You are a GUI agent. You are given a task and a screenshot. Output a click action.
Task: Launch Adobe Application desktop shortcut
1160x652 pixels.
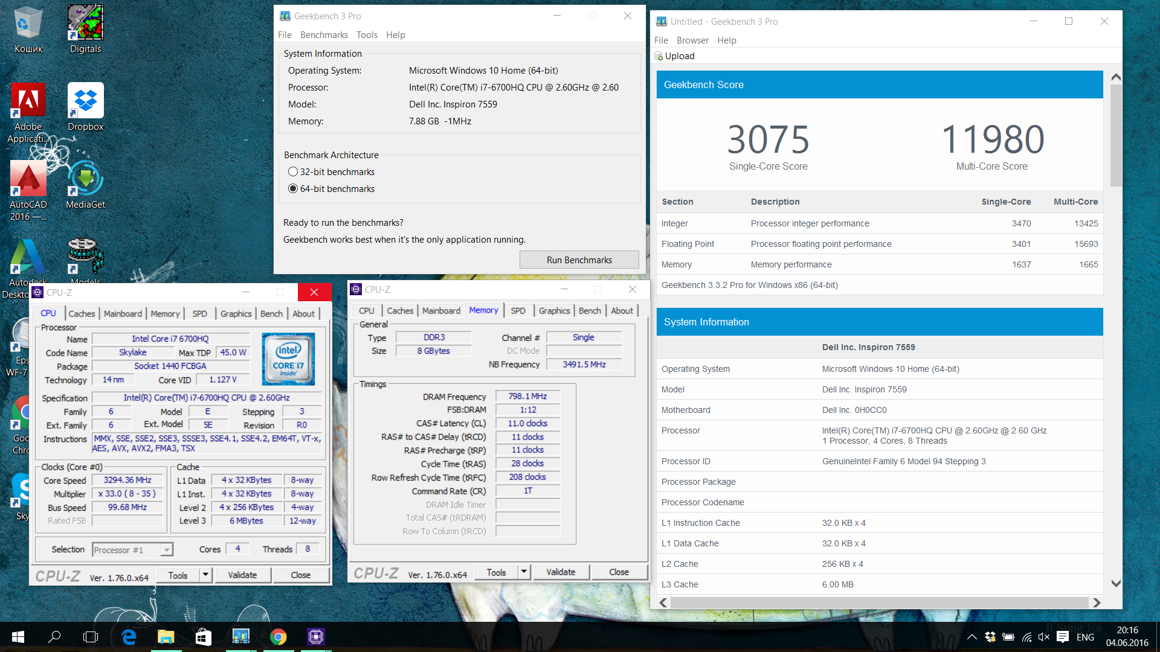[x=28, y=112]
